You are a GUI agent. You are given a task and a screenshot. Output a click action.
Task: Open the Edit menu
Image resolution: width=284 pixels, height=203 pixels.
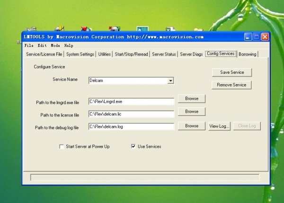click(x=42, y=45)
